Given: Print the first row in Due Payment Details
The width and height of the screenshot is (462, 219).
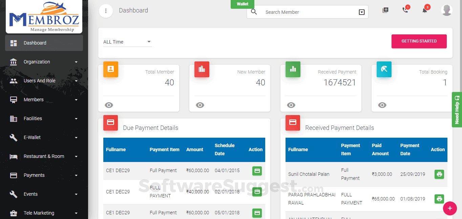Looking at the screenshot, I should [x=257, y=170].
